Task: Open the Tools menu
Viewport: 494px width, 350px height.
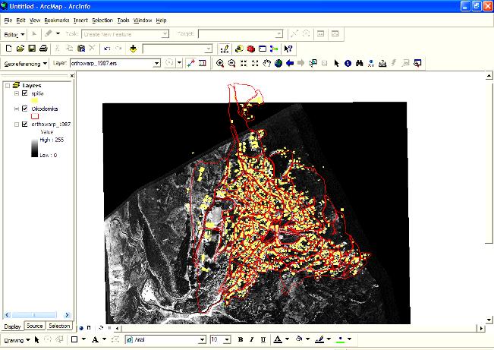Action: (x=124, y=20)
